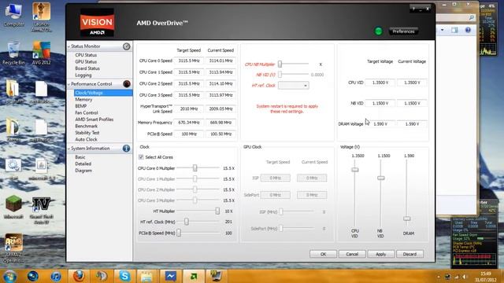Open the Minecraft desktop icon
Viewport: 504px width, 283px height.
click(x=13, y=207)
